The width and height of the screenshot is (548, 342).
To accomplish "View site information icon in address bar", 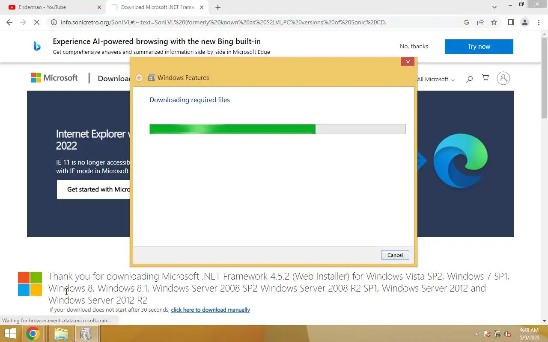I will point(54,22).
